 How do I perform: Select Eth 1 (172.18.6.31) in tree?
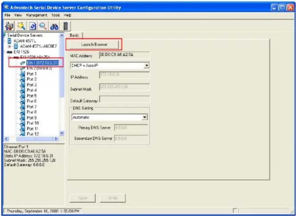tap(43, 63)
